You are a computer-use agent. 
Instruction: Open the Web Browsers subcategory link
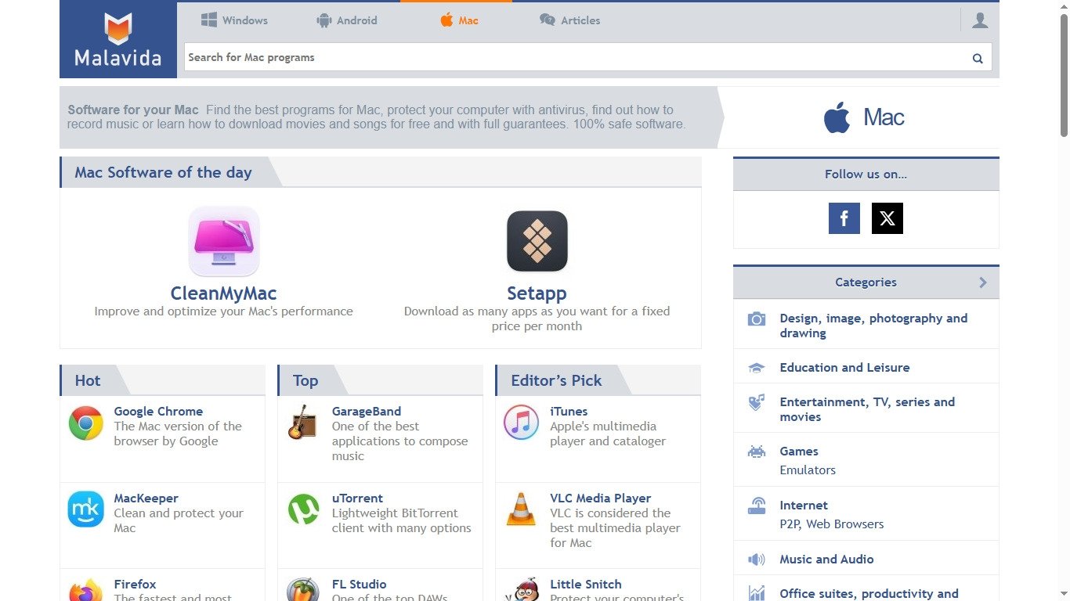(x=845, y=524)
